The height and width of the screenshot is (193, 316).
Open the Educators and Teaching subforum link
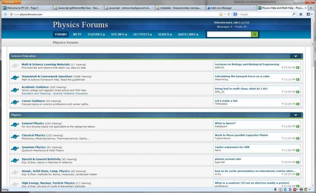tap(36, 94)
